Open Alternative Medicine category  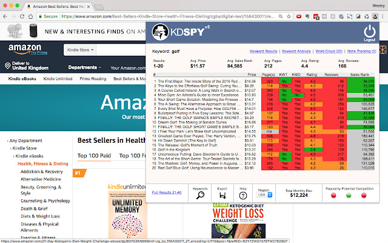coord(41,179)
